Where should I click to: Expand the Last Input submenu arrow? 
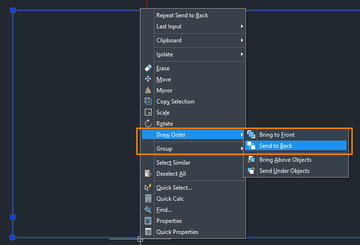[x=242, y=26]
